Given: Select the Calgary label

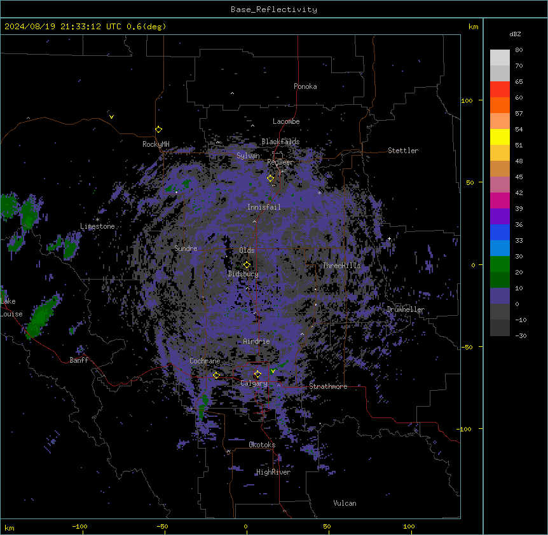Looking at the screenshot, I should (254, 383).
